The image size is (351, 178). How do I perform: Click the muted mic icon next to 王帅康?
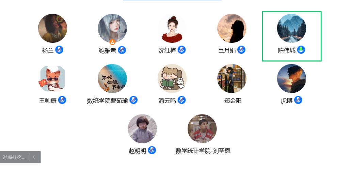tap(62, 100)
